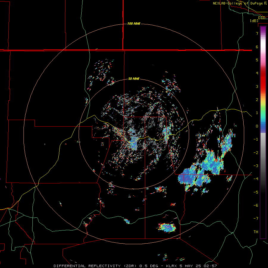268x268 pixels.
Task: Click the "100 NMI" range ring label
Action: click(134, 24)
